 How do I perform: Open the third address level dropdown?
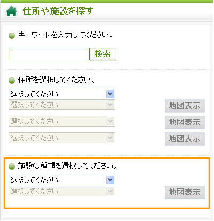tap(62, 121)
